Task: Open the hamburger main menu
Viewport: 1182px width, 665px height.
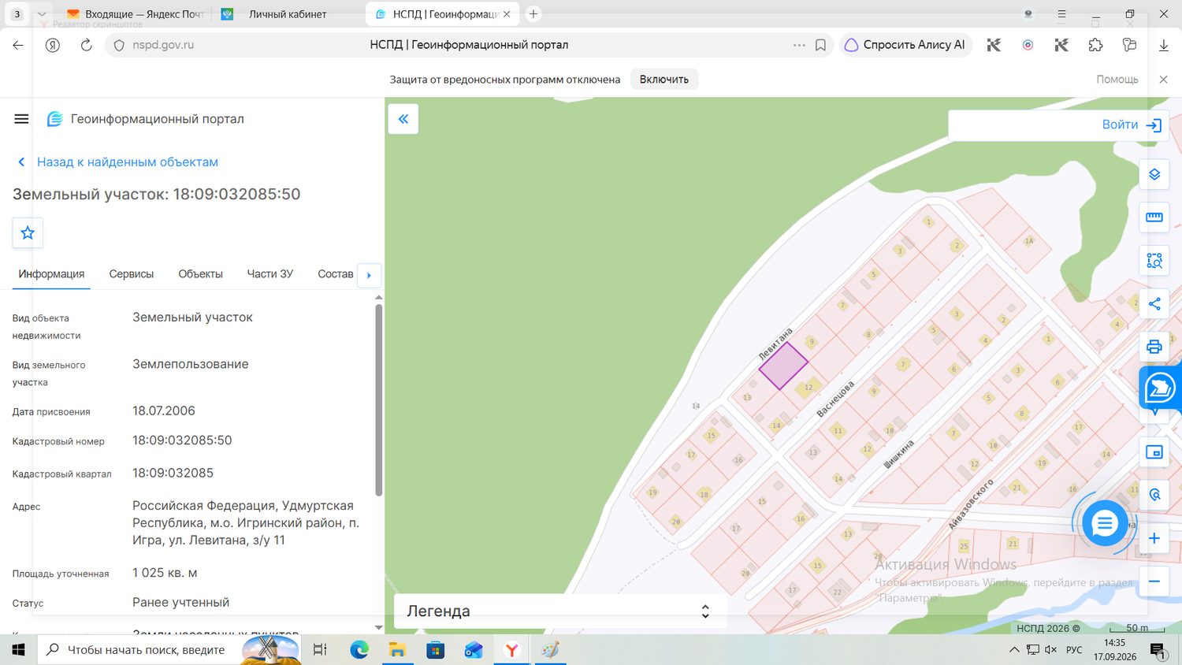Action: tap(21, 119)
